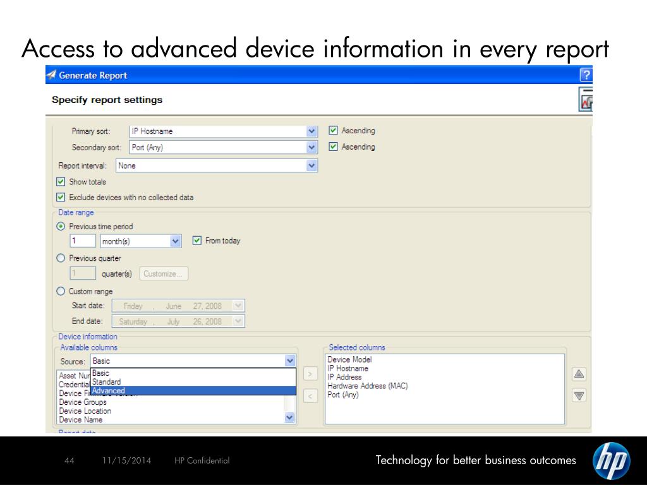The image size is (647, 485).
Task: Open the Start date picker dropdown
Action: [238, 306]
